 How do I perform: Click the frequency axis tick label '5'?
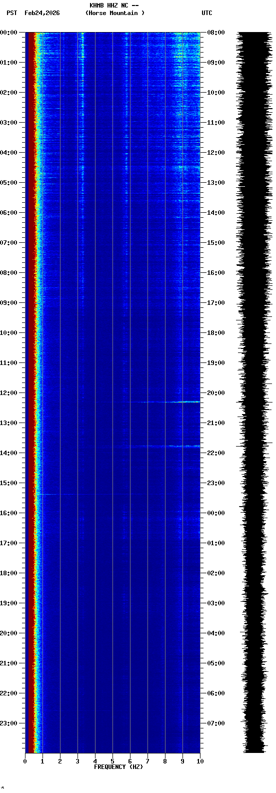[x=112, y=761]
